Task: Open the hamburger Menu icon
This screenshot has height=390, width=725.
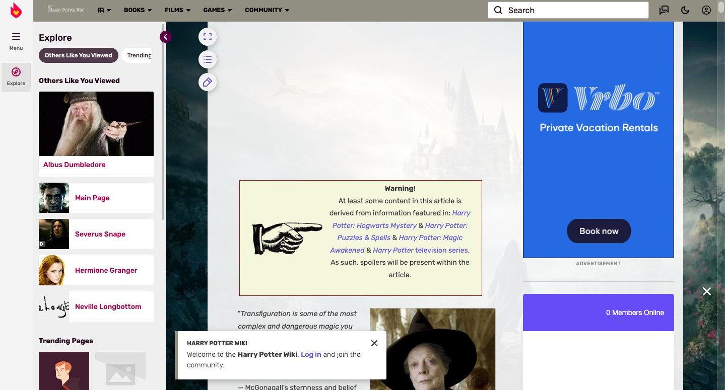Action: point(16,37)
